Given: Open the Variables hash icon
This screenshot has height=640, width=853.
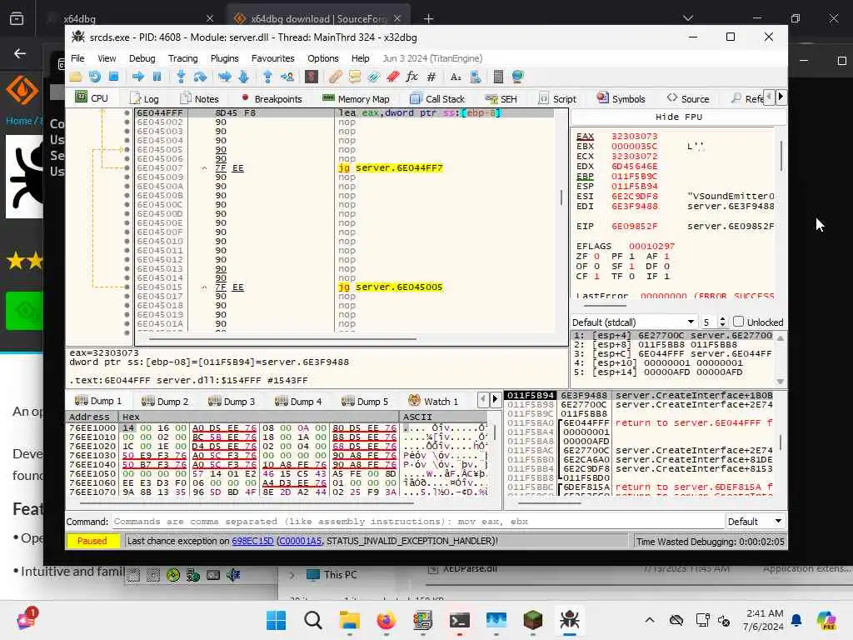Looking at the screenshot, I should pyautogui.click(x=431, y=77).
